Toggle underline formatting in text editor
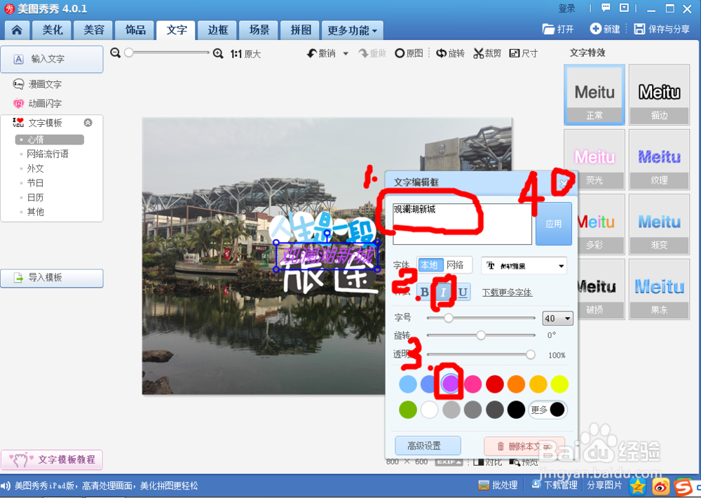The width and height of the screenshot is (701, 498). pos(463,291)
